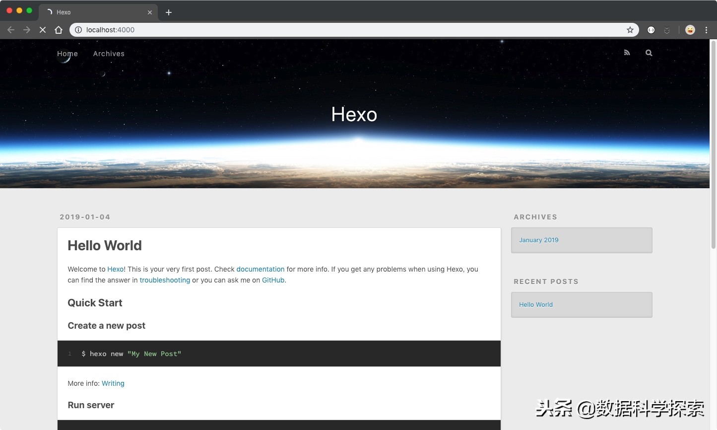
Task: View site information icon in address bar
Action: 78,30
